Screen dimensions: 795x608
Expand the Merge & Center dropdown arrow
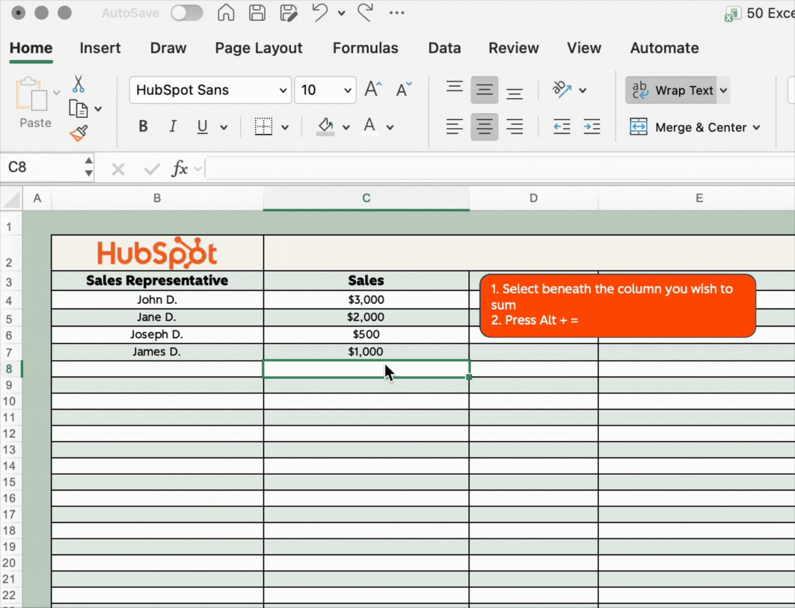pos(756,127)
